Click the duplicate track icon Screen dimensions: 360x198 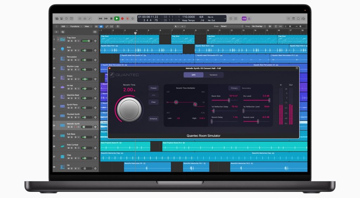63,32
